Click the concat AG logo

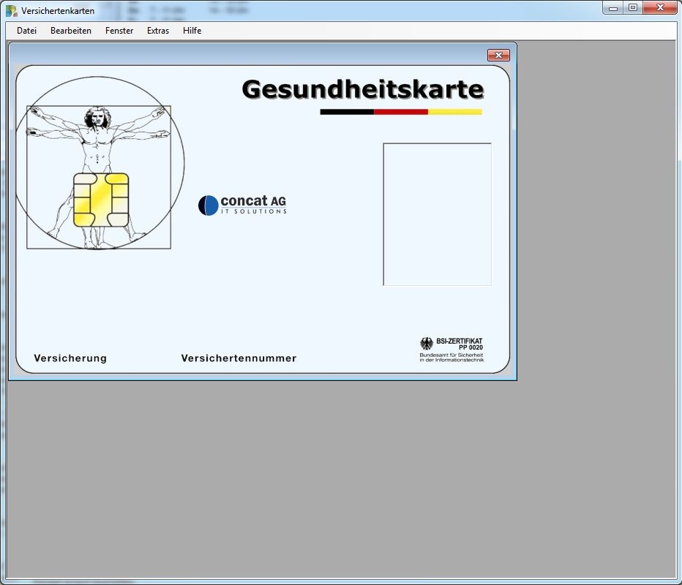[x=242, y=205]
